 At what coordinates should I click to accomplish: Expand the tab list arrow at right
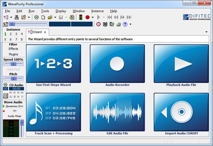[x=207, y=32]
